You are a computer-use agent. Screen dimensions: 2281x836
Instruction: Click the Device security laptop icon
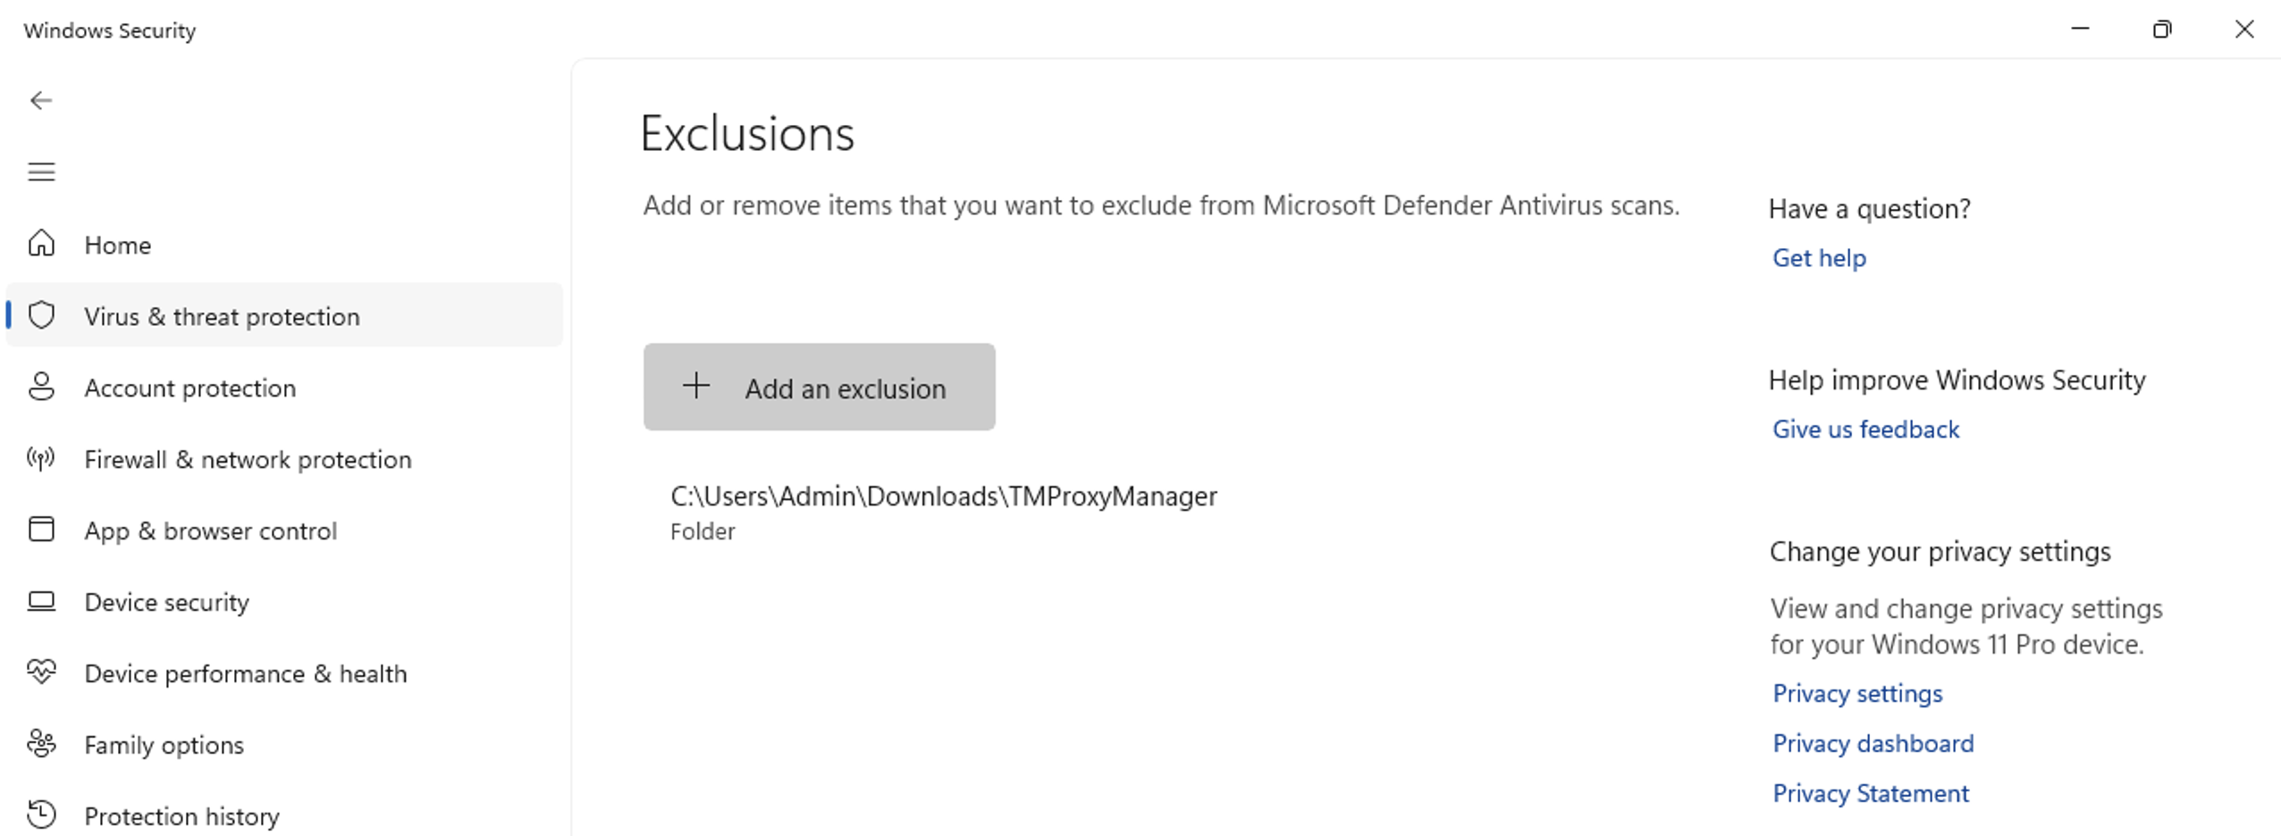(x=41, y=601)
